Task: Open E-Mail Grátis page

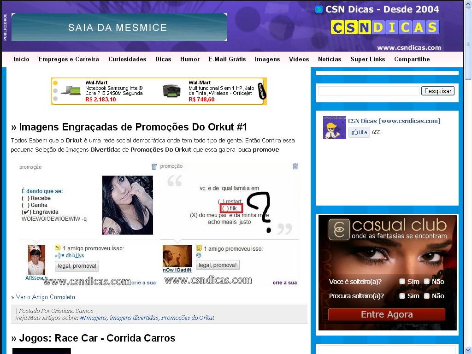Action: pos(227,59)
